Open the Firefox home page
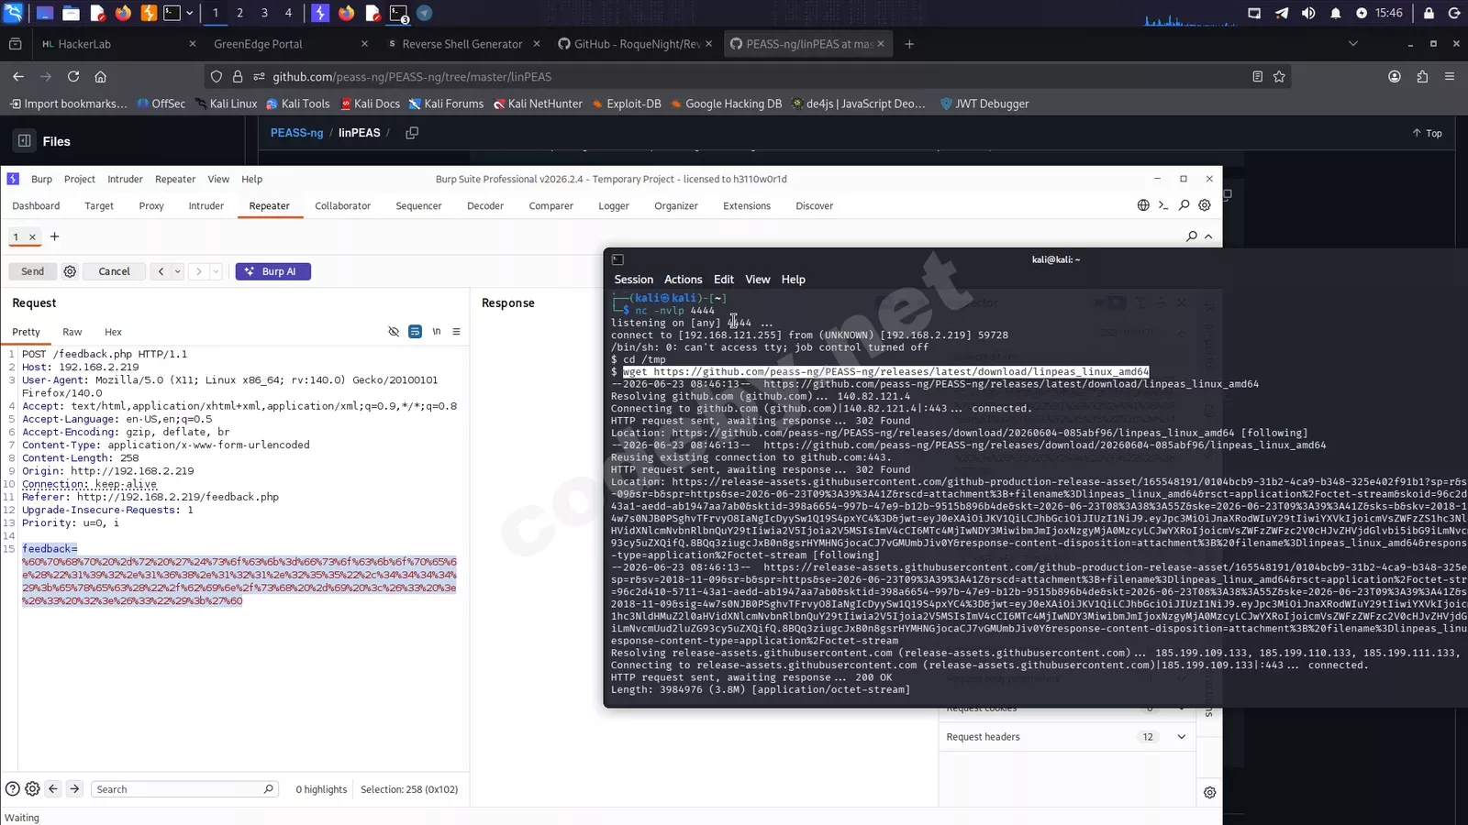The image size is (1468, 825). pyautogui.click(x=101, y=77)
